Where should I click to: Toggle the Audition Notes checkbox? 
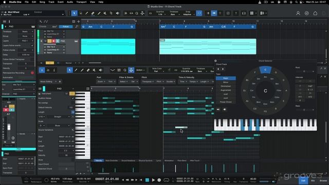(73, 98)
